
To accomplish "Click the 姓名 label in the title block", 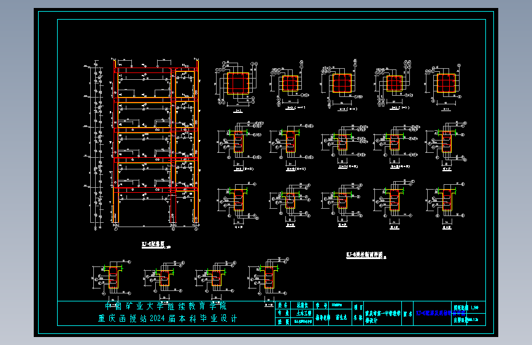I will tap(283, 305).
